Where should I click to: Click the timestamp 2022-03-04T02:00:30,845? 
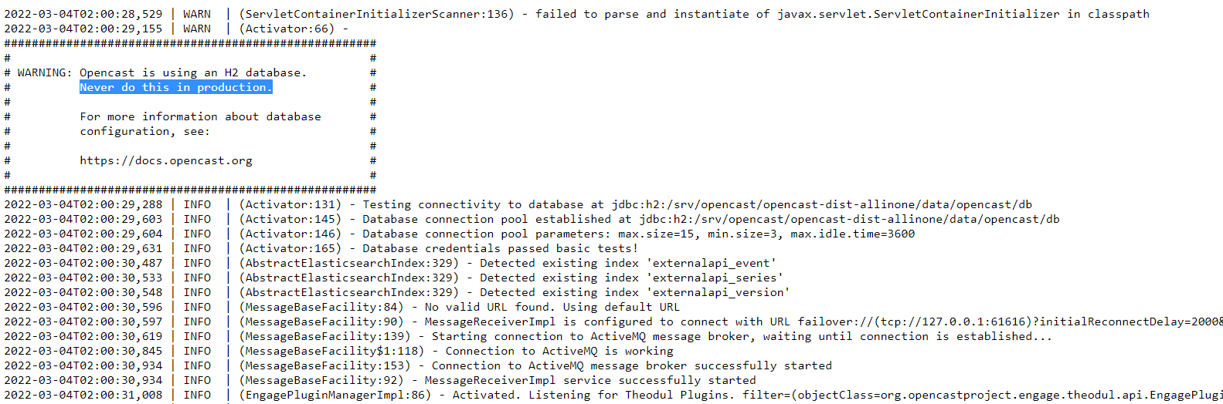point(83,351)
